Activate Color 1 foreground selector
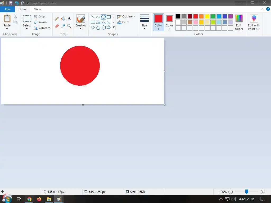Image resolution: width=271 pixels, height=203 pixels. click(158, 22)
